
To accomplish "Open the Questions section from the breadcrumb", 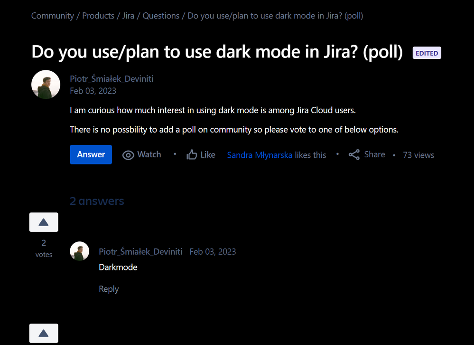I will coord(161,15).
